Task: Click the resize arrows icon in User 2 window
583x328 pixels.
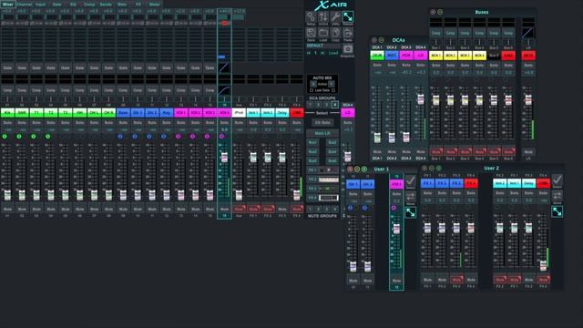Action: tap(557, 211)
